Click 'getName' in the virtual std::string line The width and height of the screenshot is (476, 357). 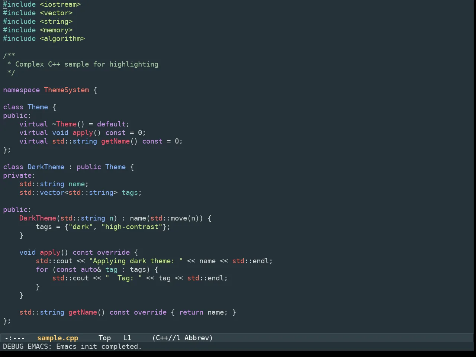click(x=116, y=141)
